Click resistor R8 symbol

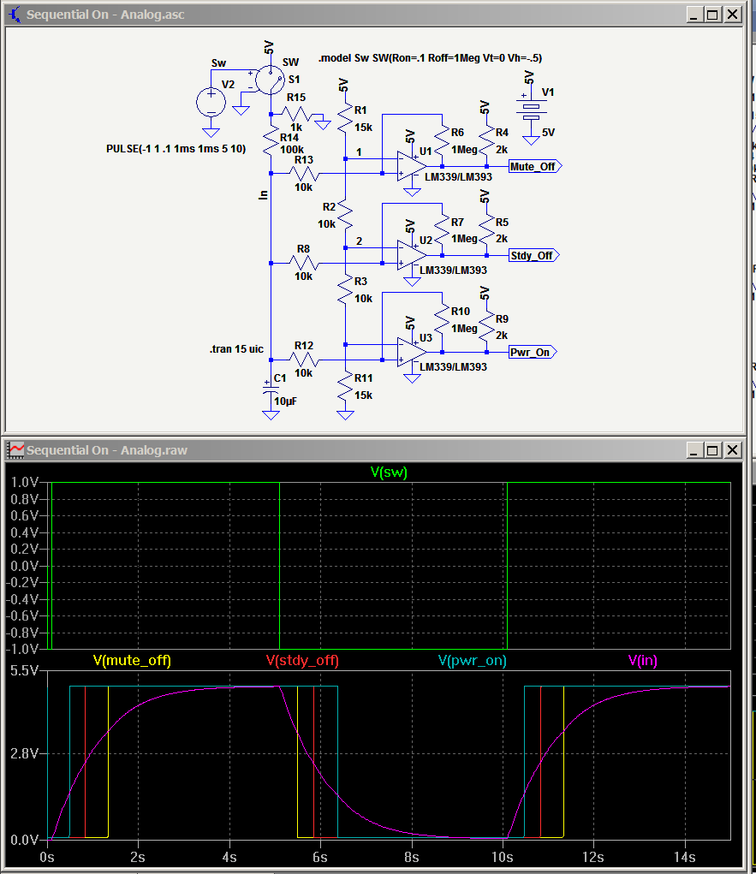[x=304, y=263]
